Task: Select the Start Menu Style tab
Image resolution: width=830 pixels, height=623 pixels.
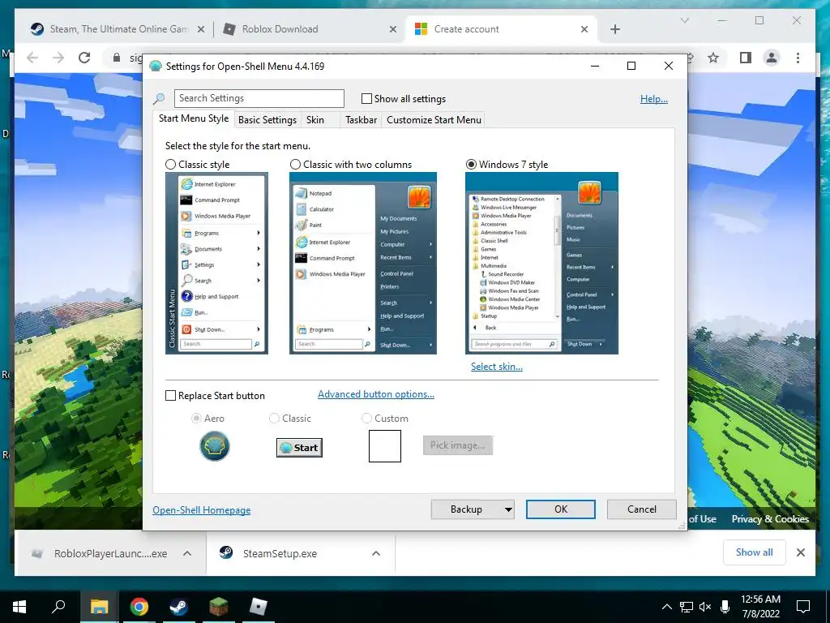Action: [194, 118]
